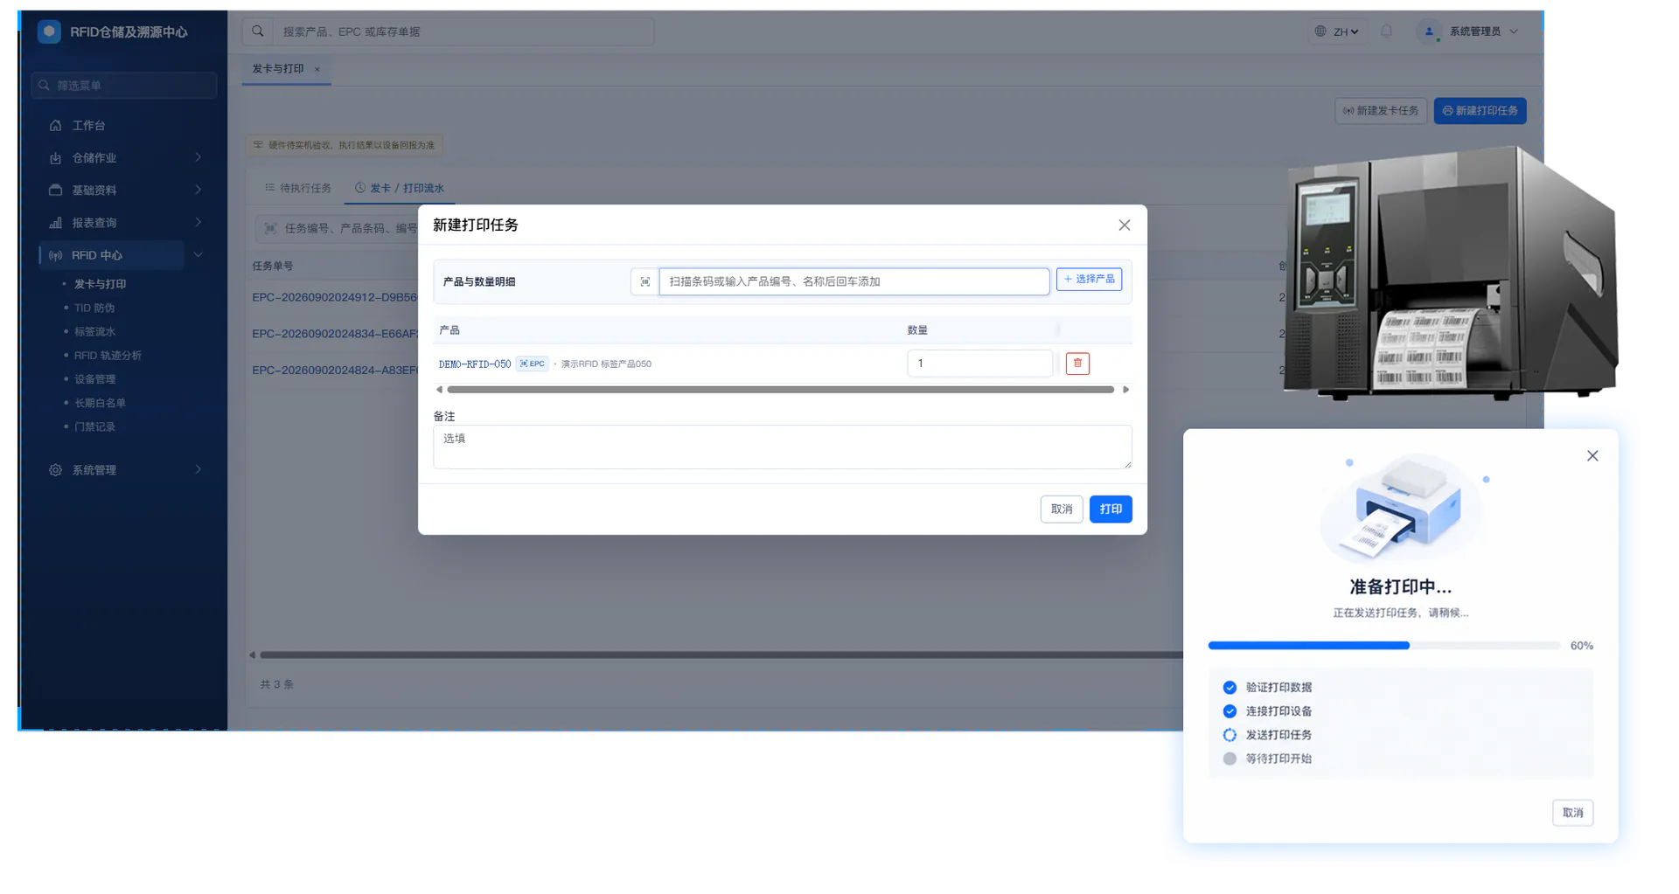Close the 发卡与打印 tab

(317, 69)
